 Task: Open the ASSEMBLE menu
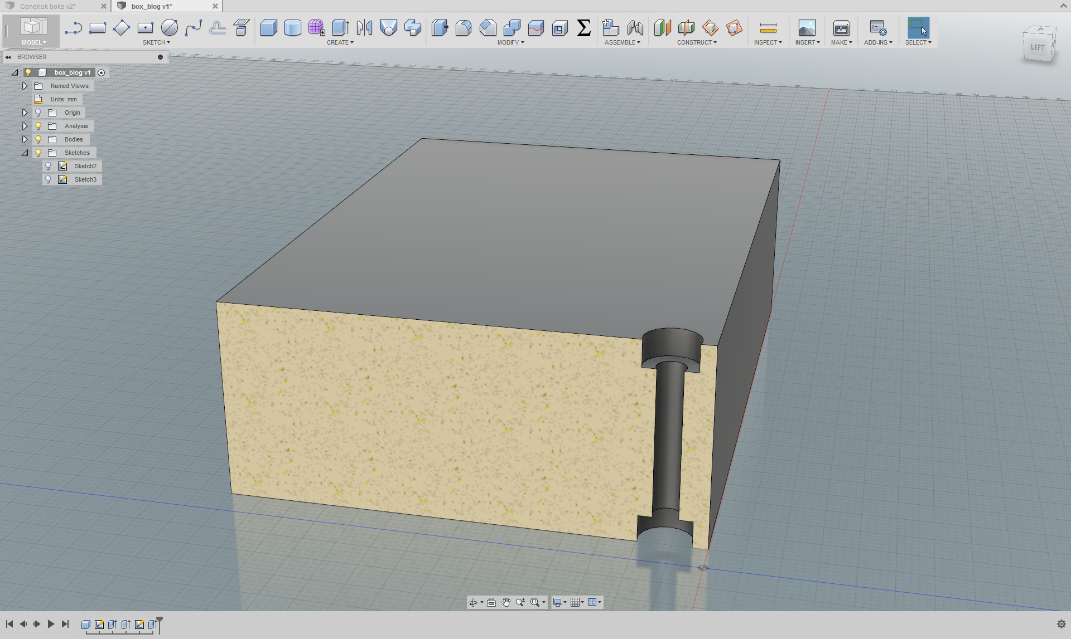pos(623,42)
